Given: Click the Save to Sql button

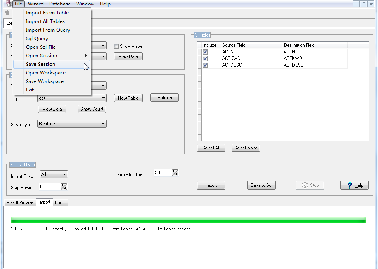Looking at the screenshot, I should tap(261, 185).
